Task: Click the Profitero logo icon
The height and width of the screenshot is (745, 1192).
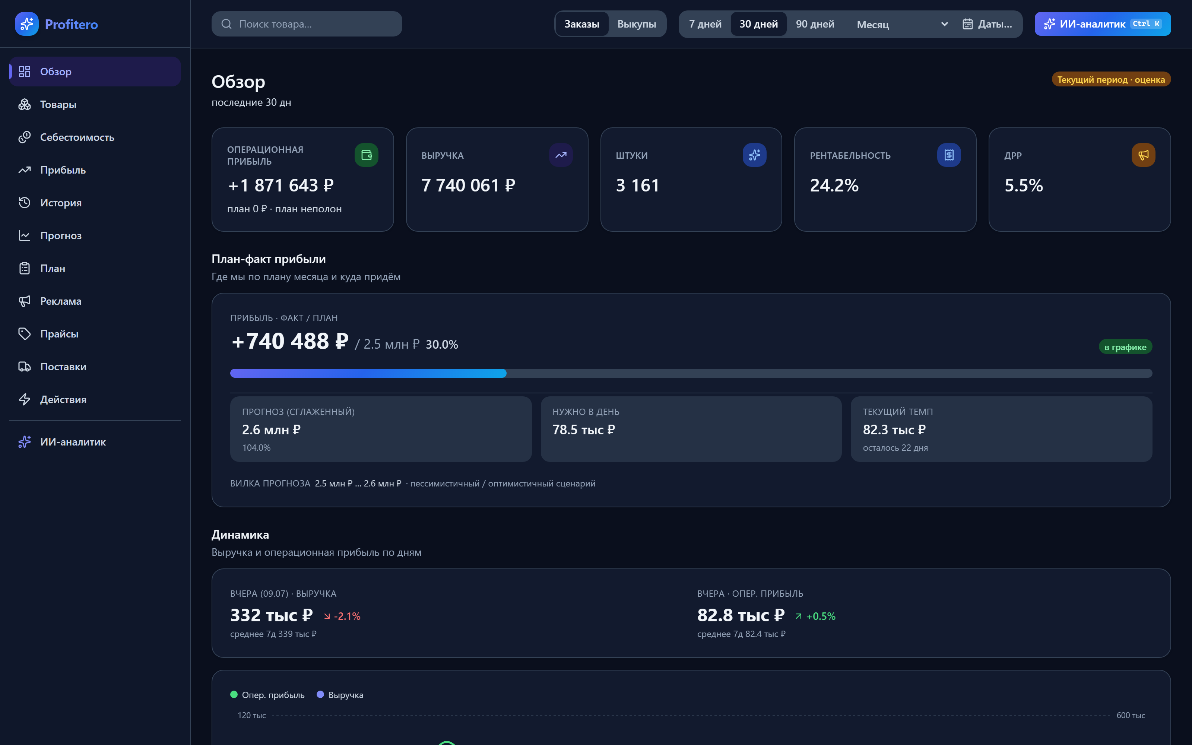Action: 26,24
